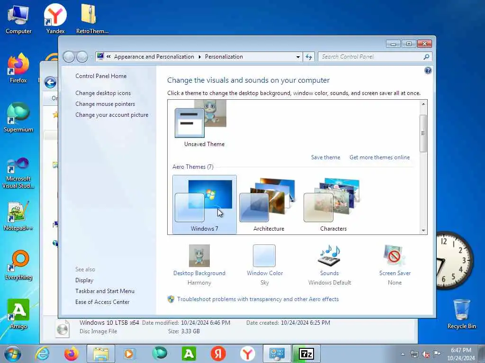Click the Back button in Control Panel
The height and width of the screenshot is (363, 485).
coord(69,57)
